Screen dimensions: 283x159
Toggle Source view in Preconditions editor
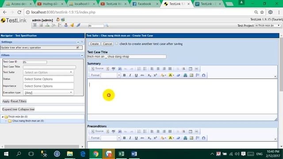tap(97, 131)
